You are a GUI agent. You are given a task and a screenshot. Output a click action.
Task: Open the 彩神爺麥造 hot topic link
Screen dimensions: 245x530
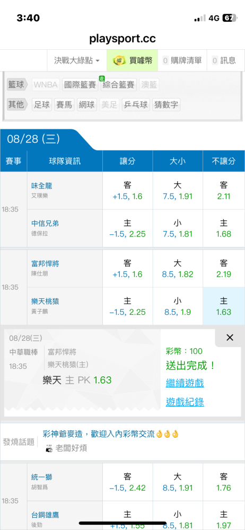tap(111, 434)
